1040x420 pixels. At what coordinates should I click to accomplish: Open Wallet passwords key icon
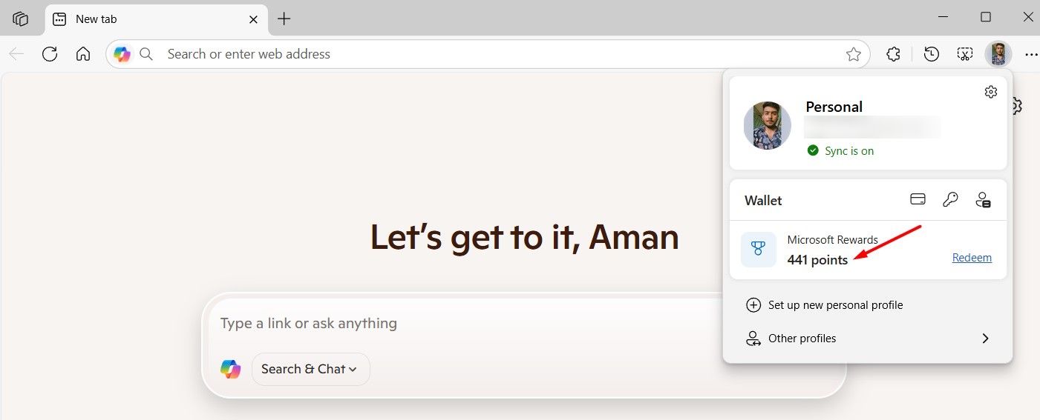tap(950, 199)
